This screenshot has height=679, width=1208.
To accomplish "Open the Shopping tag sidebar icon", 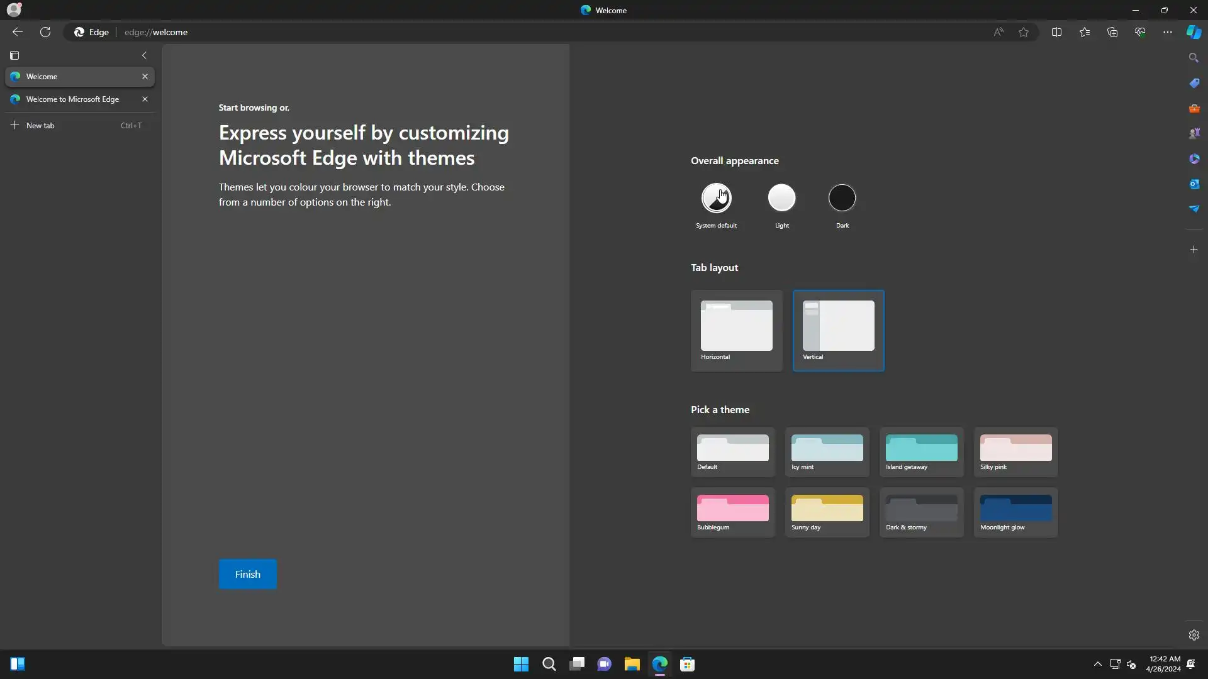I will [1194, 83].
